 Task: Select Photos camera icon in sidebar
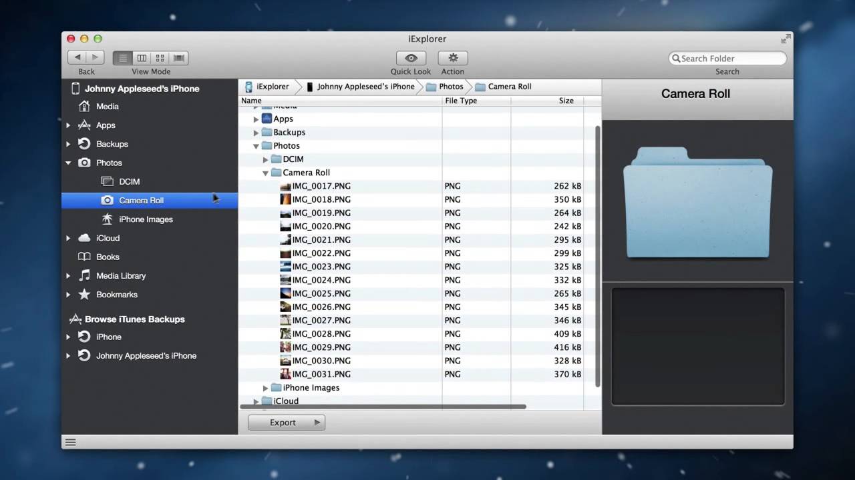click(x=84, y=163)
